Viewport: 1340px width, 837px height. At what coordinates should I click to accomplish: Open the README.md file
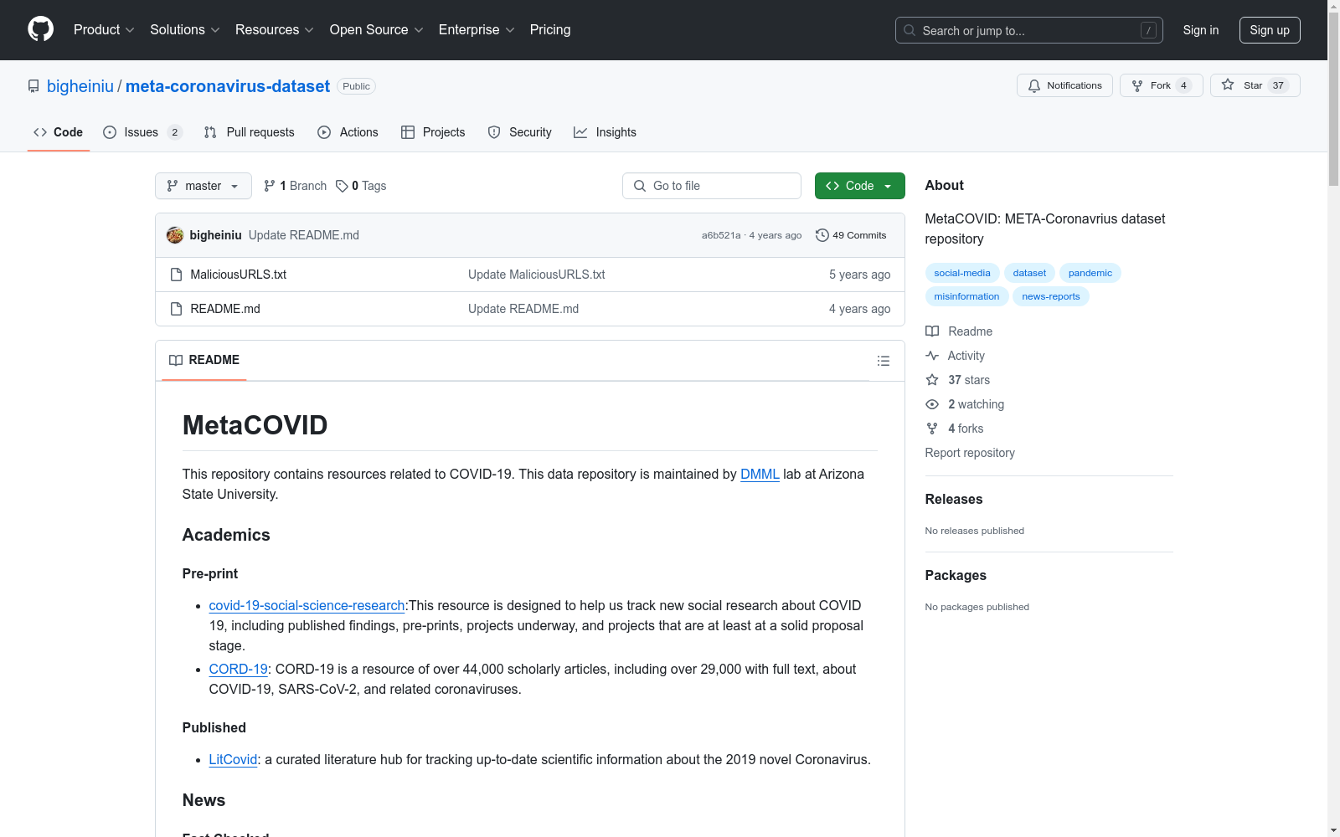click(x=225, y=309)
